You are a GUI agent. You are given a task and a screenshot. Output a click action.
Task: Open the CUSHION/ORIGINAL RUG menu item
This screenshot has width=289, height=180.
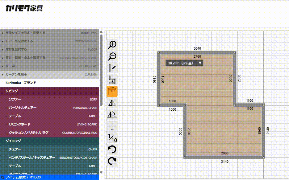coord(49,133)
